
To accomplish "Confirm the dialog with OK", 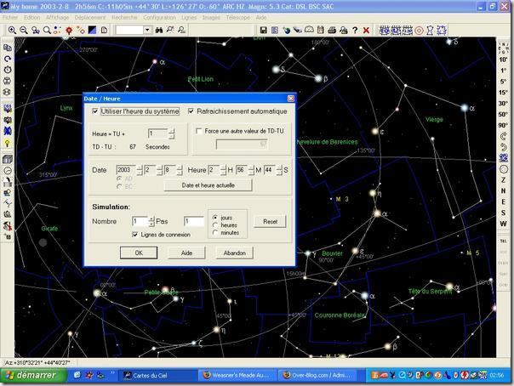I will point(139,253).
